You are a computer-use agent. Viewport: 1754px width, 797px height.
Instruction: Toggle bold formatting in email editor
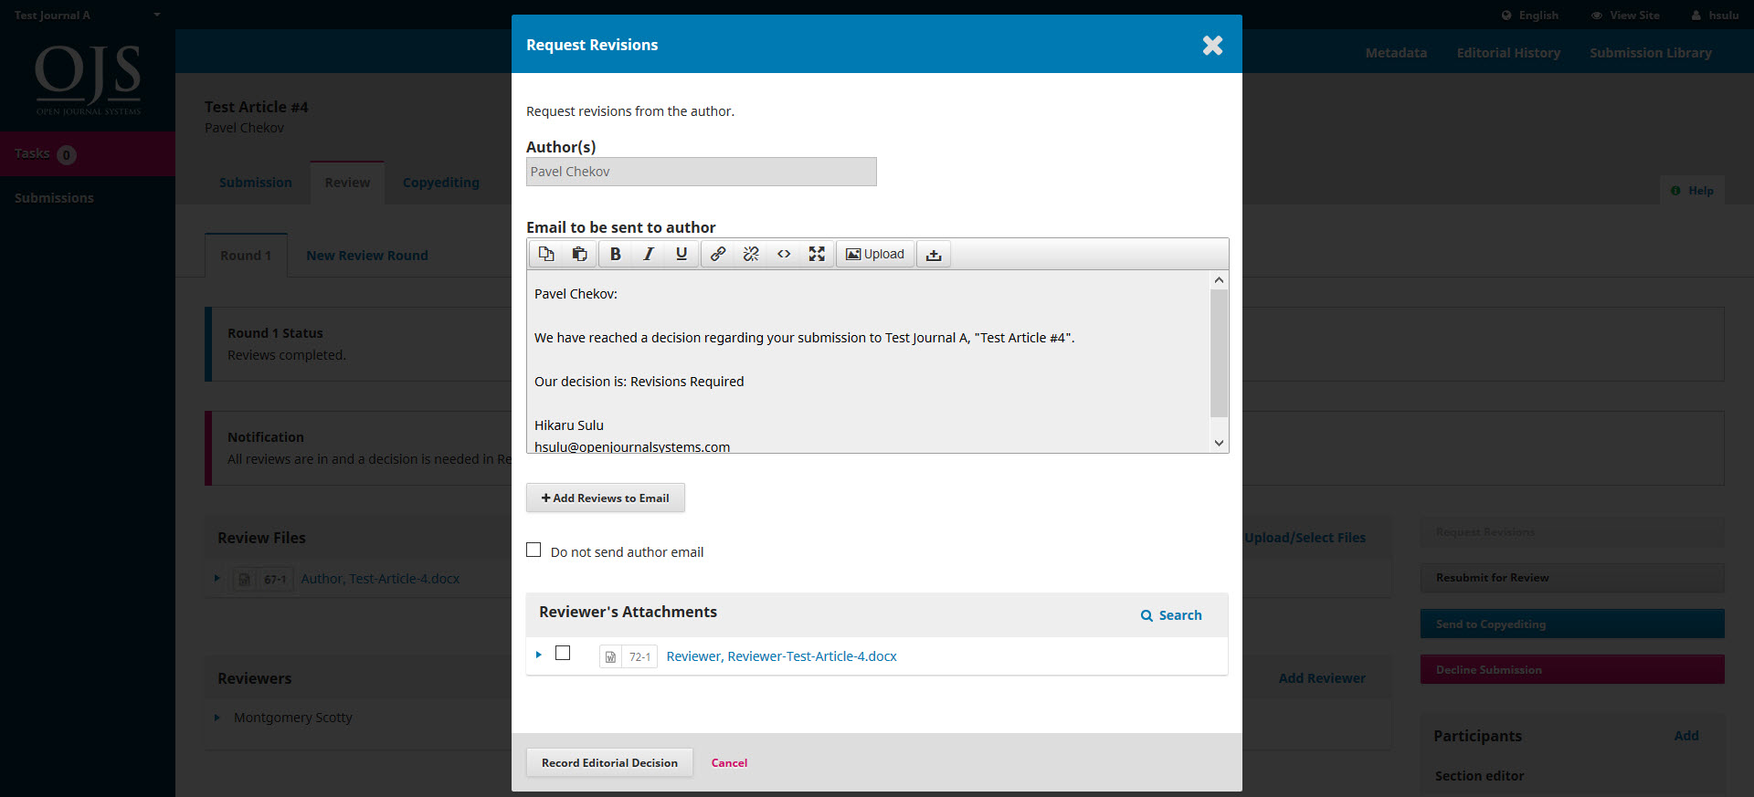coord(616,254)
